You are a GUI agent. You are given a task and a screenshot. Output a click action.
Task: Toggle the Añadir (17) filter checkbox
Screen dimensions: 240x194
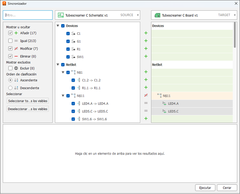pyautogui.click(x=10, y=33)
